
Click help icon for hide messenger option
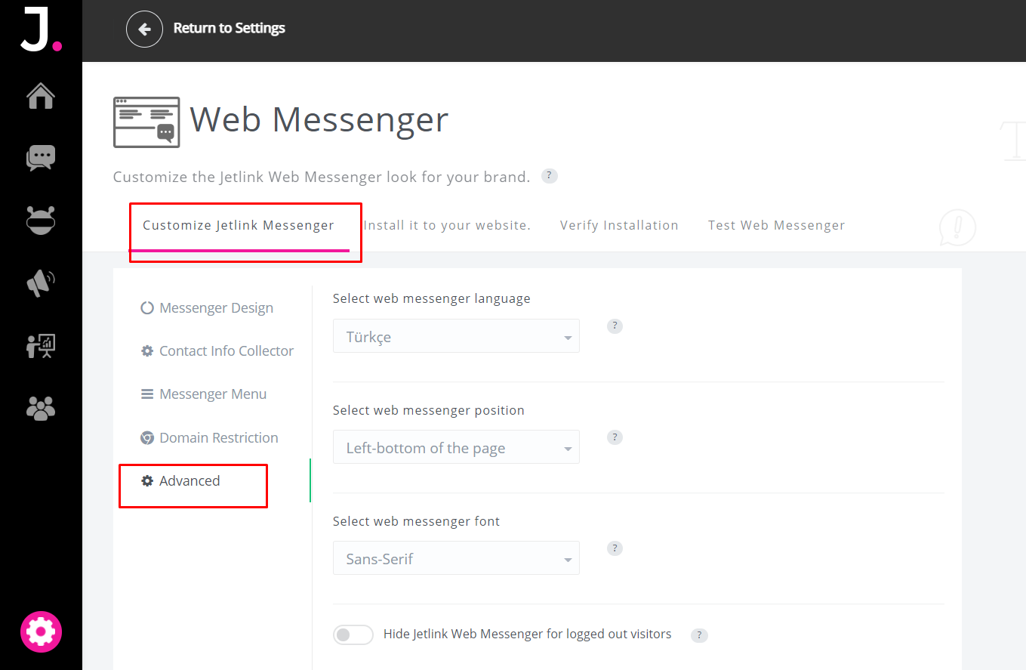[x=699, y=635]
